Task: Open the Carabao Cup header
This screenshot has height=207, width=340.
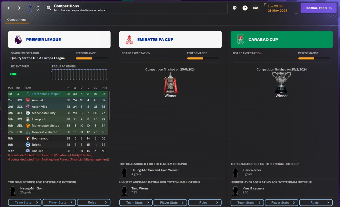Action: (x=282, y=40)
